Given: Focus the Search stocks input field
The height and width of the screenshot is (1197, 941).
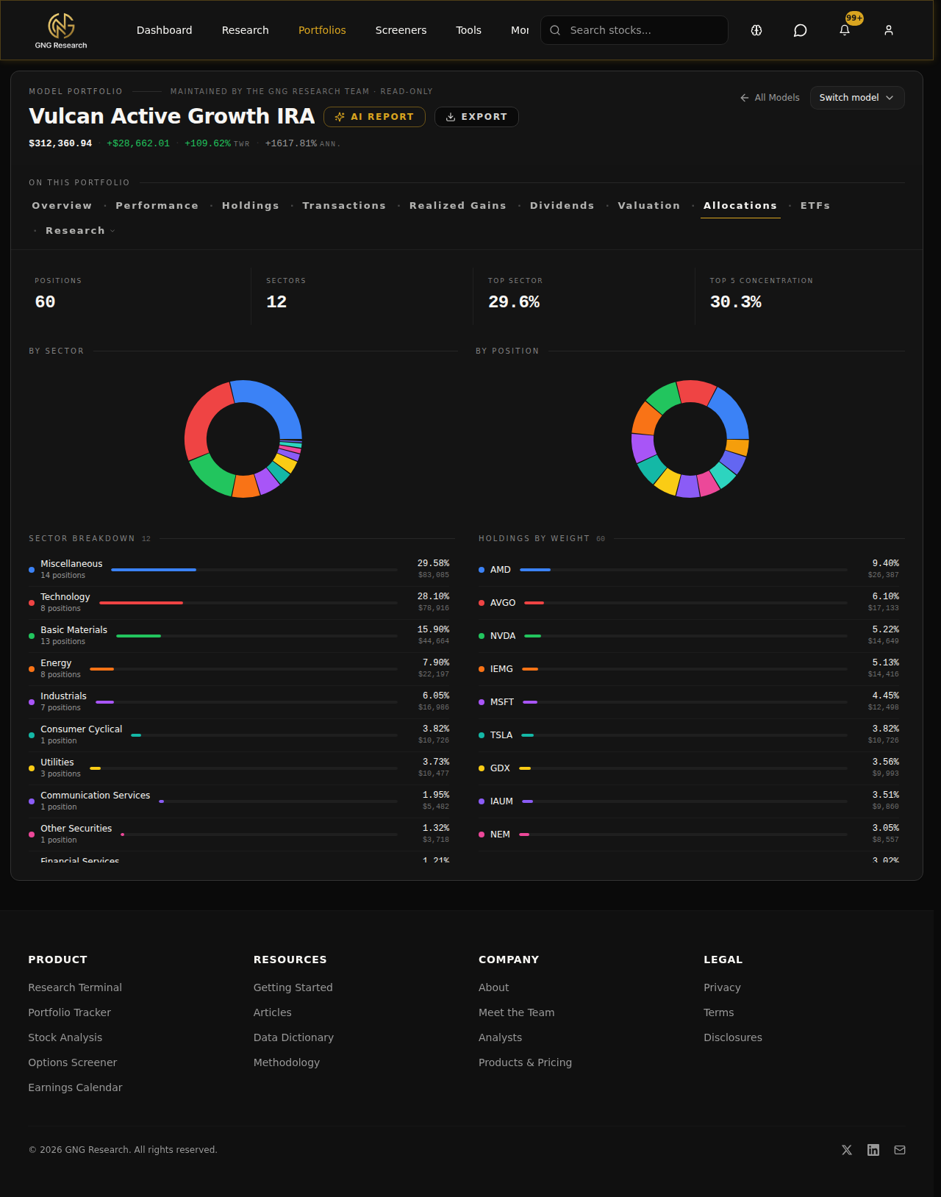Looking at the screenshot, I should [634, 30].
